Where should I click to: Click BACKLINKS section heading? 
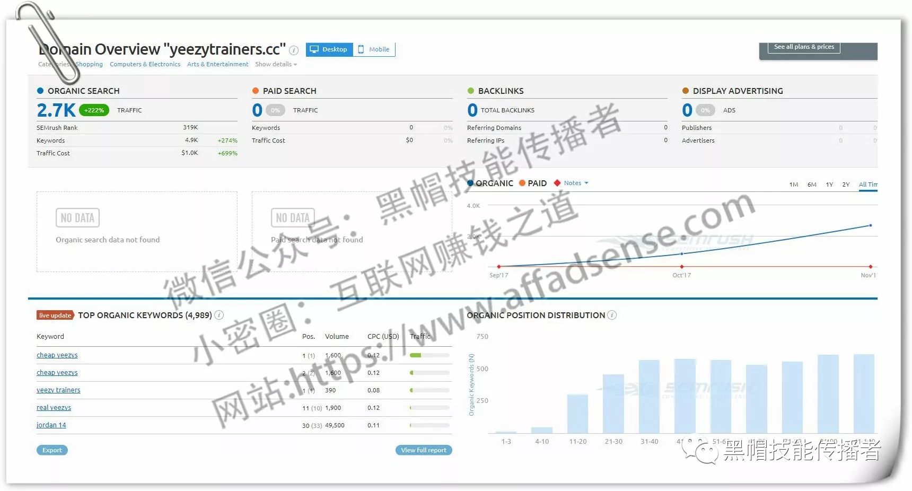[501, 91]
